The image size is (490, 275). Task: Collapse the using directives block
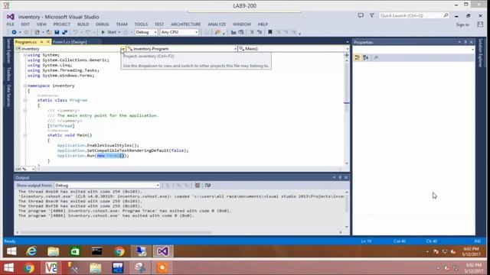[x=25, y=55]
